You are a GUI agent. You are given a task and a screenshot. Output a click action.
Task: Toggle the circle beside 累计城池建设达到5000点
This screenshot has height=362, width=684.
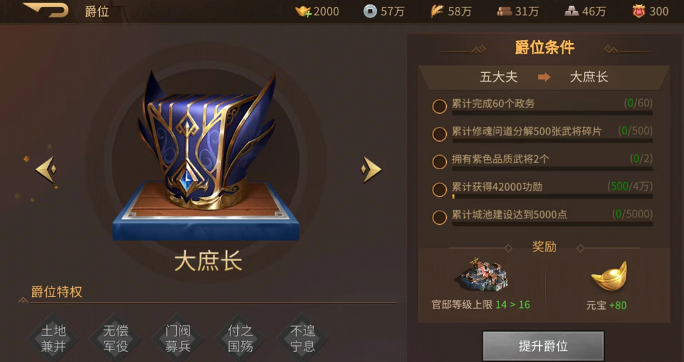click(x=439, y=217)
